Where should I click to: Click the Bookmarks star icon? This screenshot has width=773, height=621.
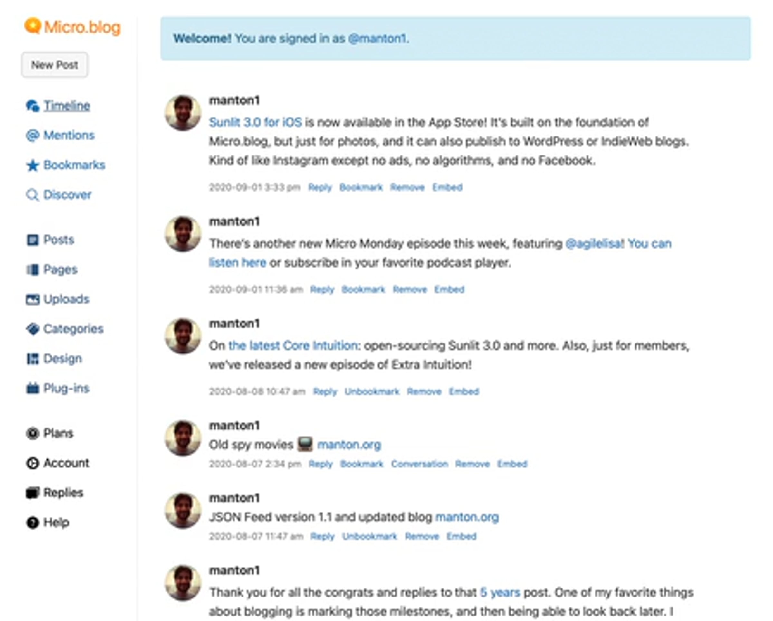(33, 165)
